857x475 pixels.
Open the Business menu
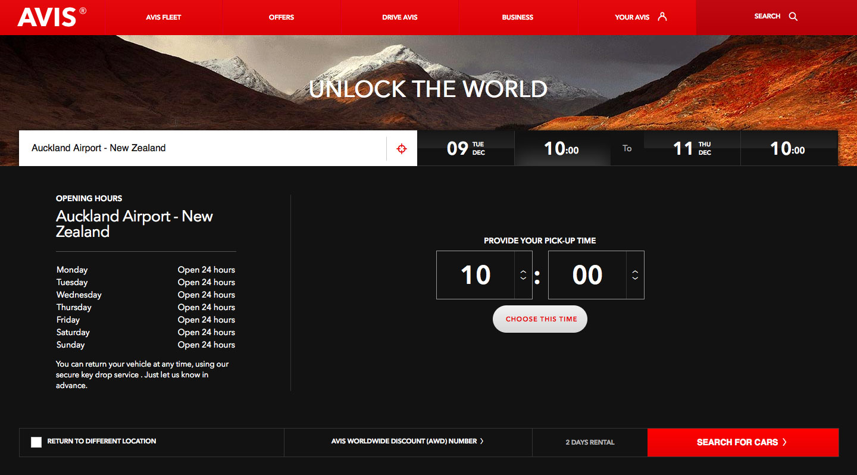pos(517,17)
